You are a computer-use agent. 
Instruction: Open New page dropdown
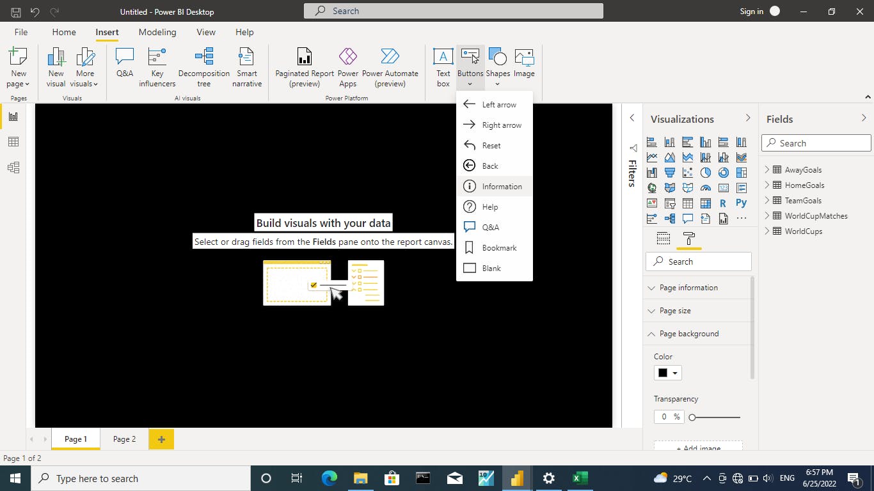[18, 84]
